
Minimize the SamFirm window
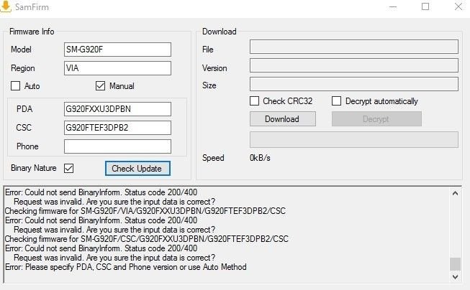pyautogui.click(x=393, y=7)
